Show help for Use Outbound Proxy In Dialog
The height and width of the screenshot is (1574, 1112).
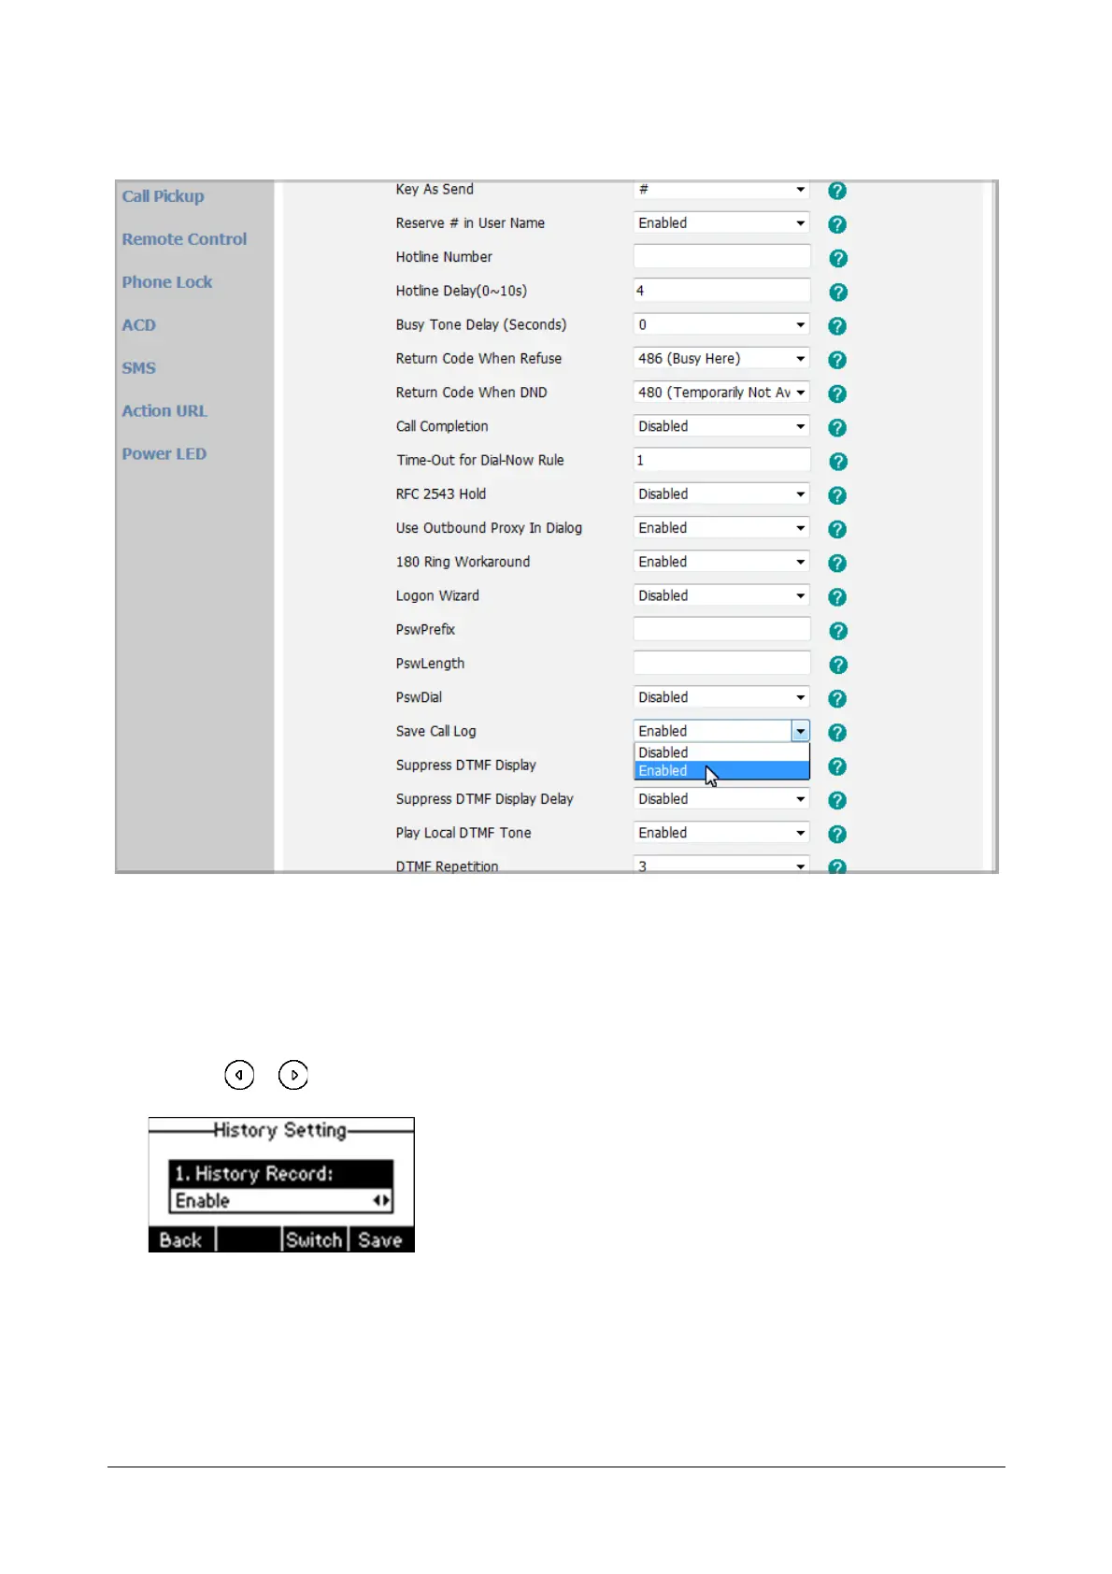837,529
